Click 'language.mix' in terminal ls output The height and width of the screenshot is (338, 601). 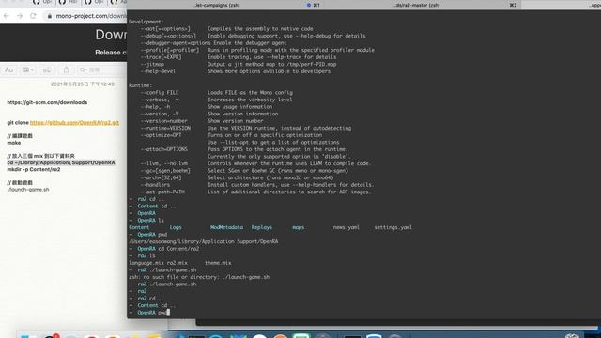coord(146,263)
